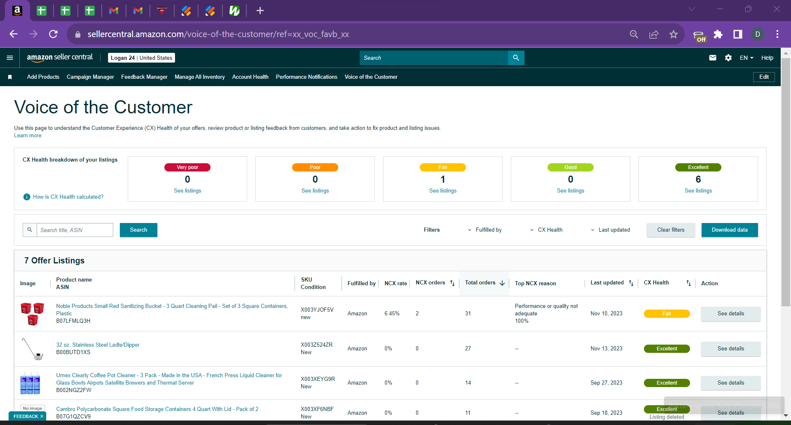Image resolution: width=791 pixels, height=425 pixels.
Task: Sort by Total orders arrow
Action: click(x=502, y=283)
